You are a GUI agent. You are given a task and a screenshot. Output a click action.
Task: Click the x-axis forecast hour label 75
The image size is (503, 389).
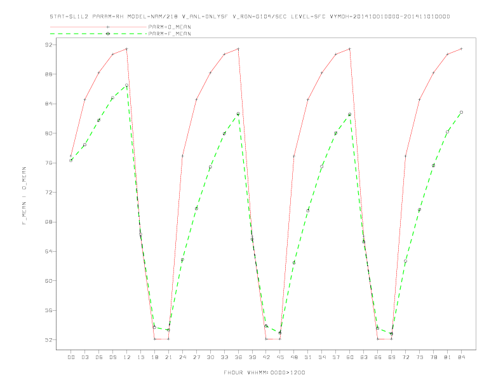[x=420, y=357]
